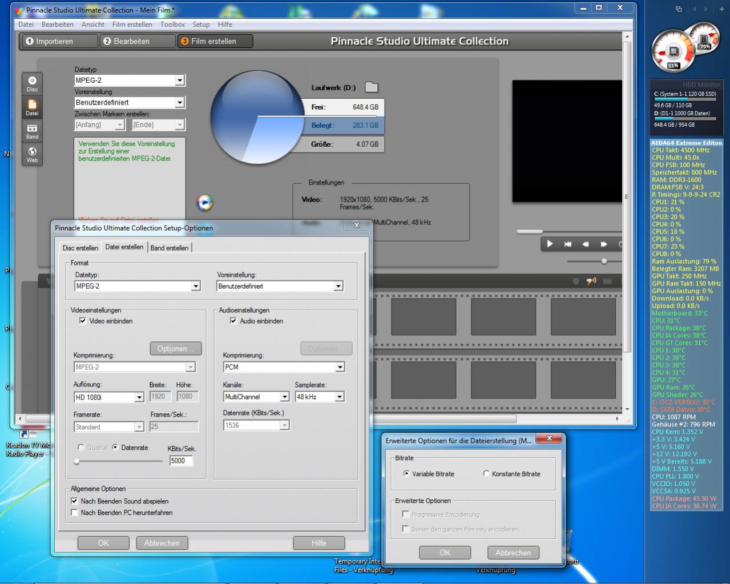
Task: Click Abbrechen in Erweiterte Optionen dialog
Action: [x=513, y=553]
